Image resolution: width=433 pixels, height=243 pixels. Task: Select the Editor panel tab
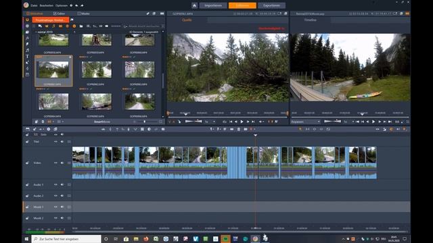[59, 13]
